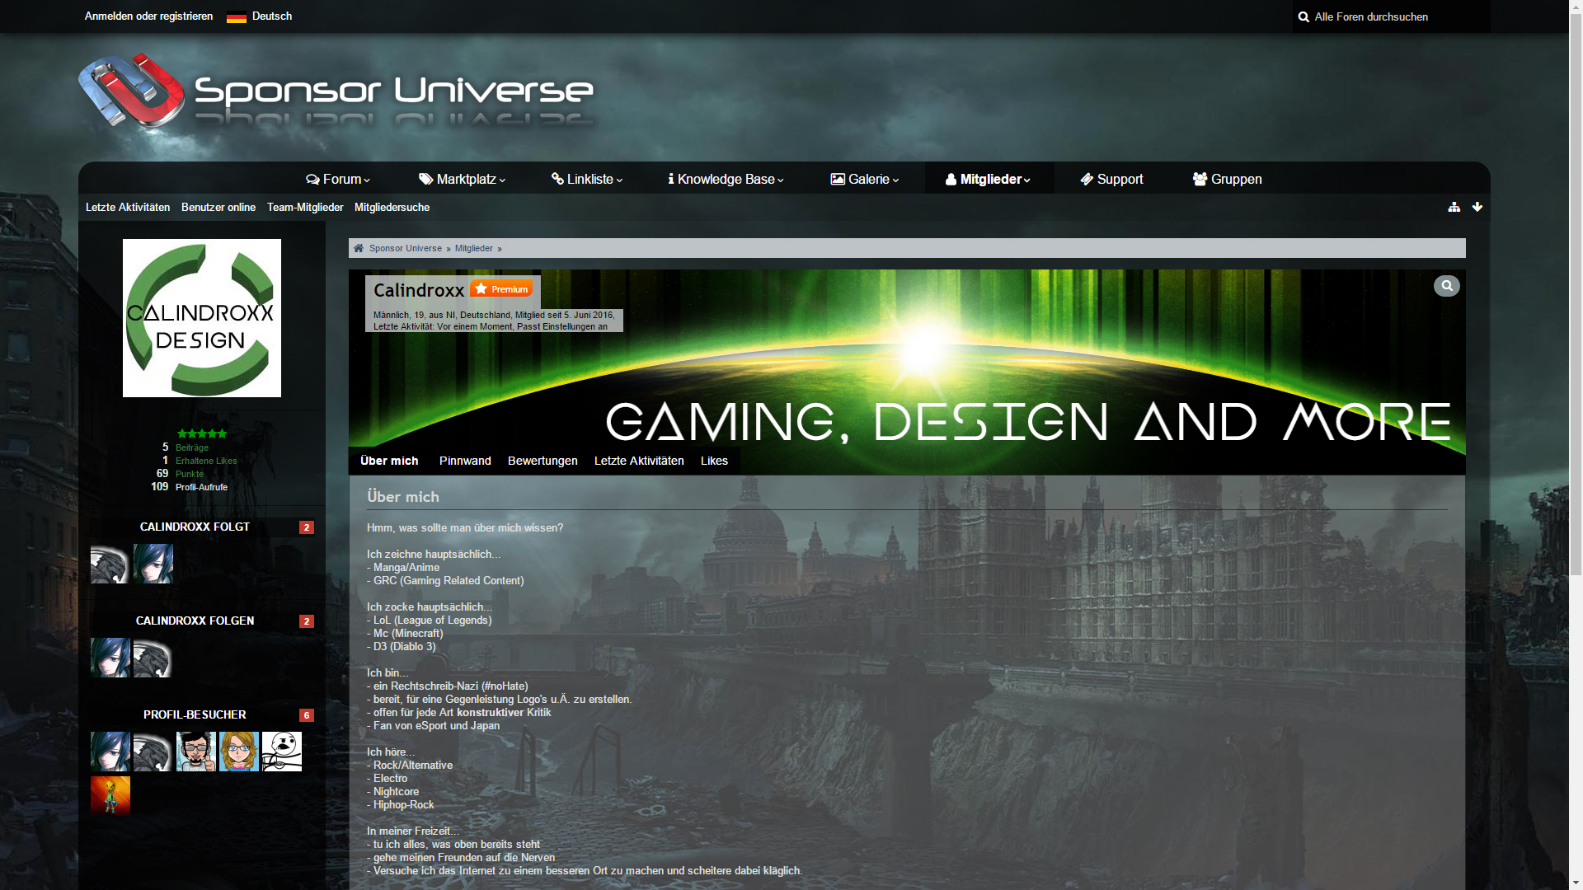Click the down arrow icon in subnavigation bar
This screenshot has width=1583, height=890.
pos(1477,207)
